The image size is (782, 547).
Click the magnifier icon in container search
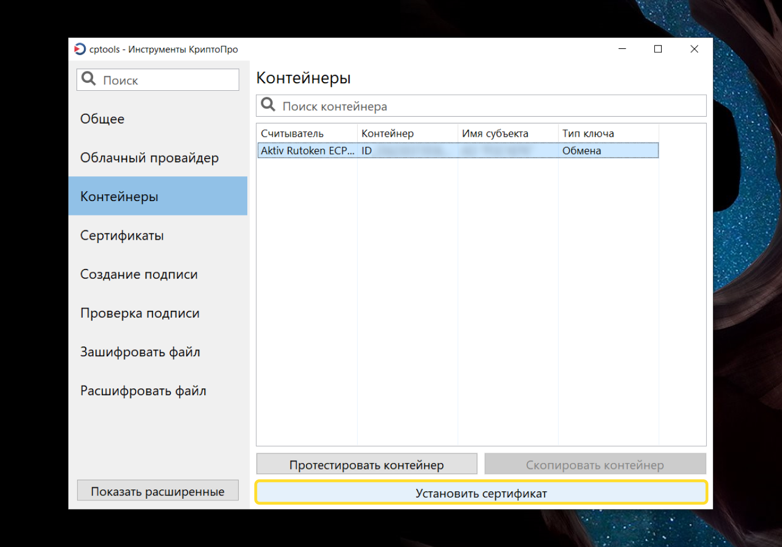268,105
